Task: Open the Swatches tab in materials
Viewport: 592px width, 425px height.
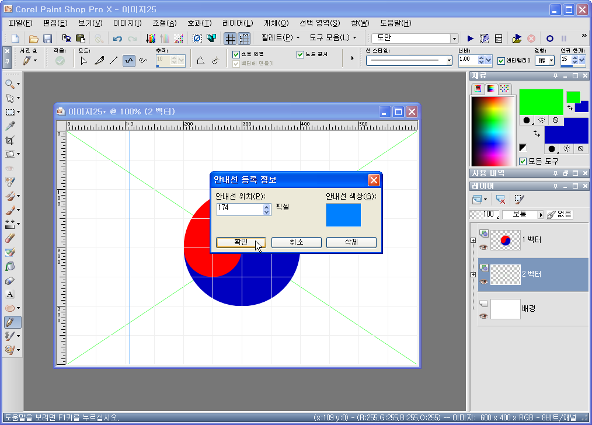Action: click(504, 88)
